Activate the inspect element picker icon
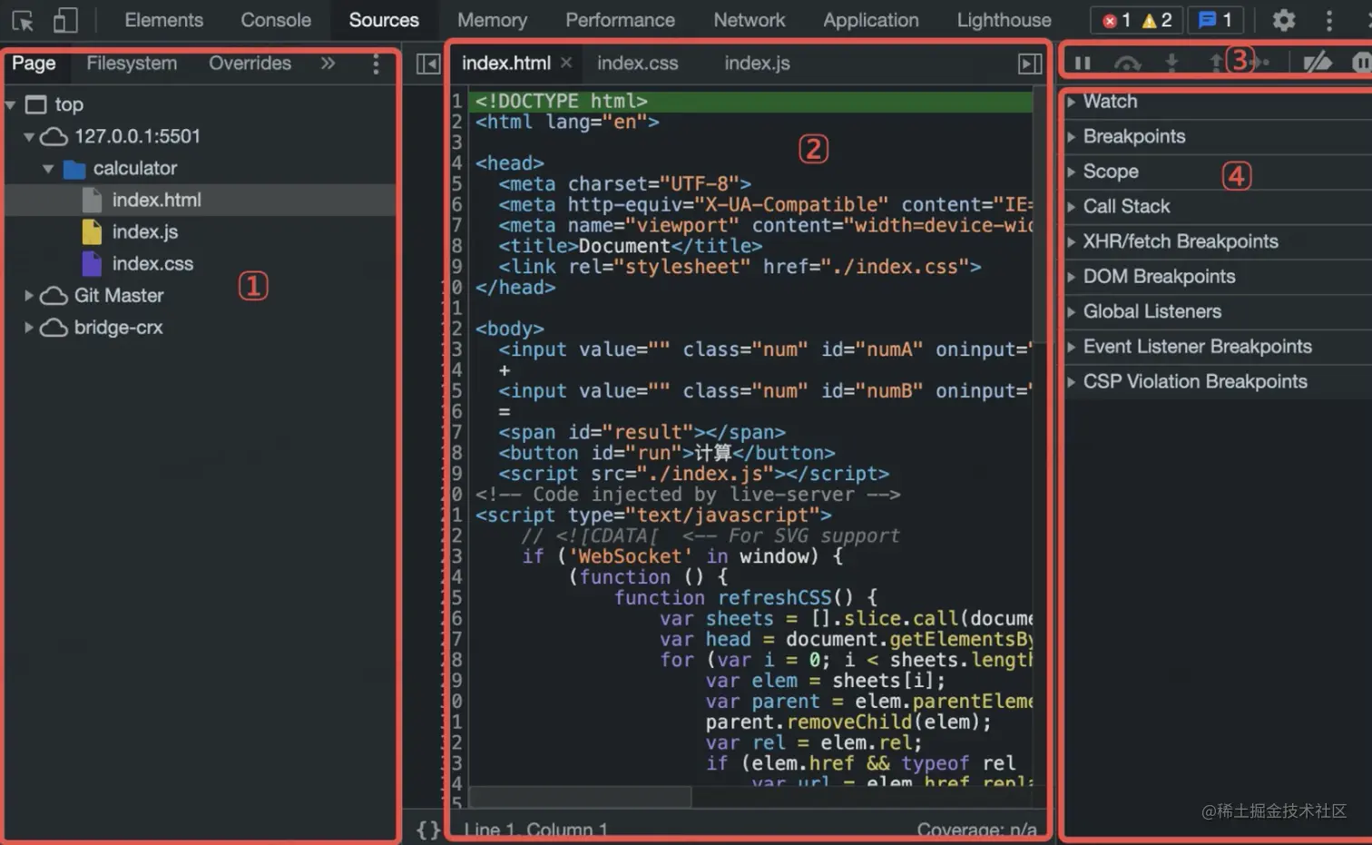The height and width of the screenshot is (845, 1372). [23, 20]
